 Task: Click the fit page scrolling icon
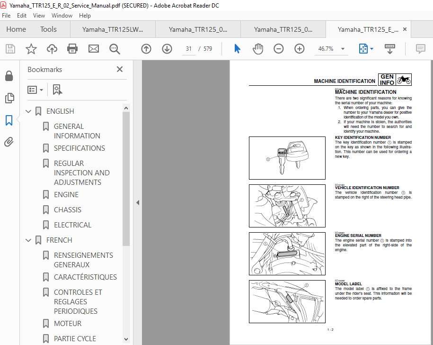click(363, 49)
